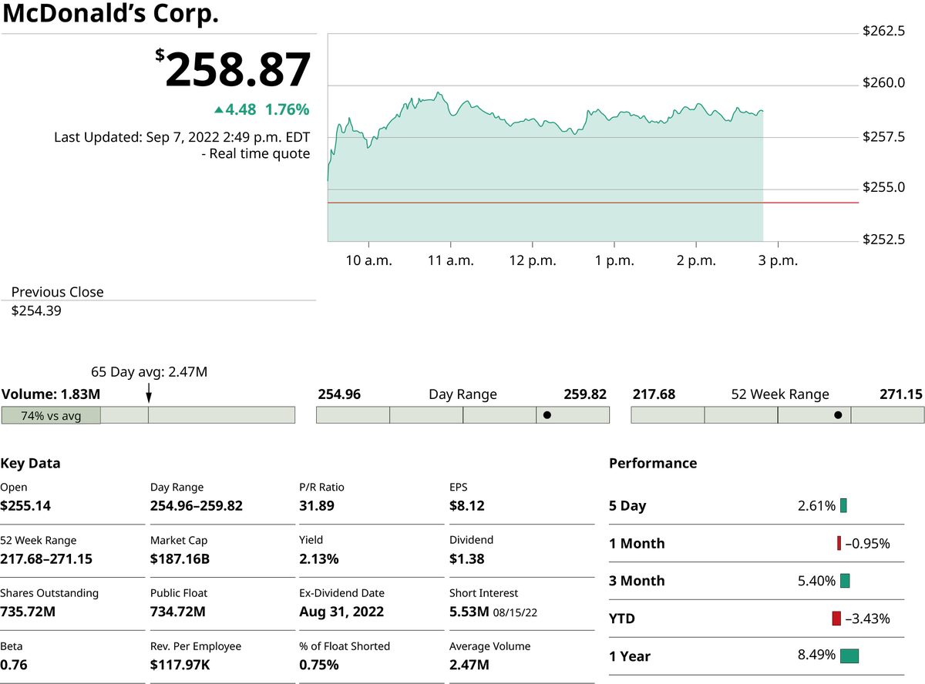Click the YTD performance row label
Viewport: 925px width, 684px height.
click(622, 619)
